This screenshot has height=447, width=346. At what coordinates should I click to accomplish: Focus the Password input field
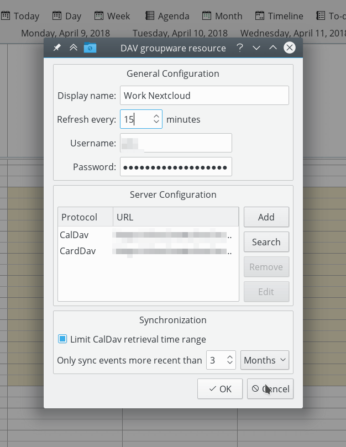[175, 167]
